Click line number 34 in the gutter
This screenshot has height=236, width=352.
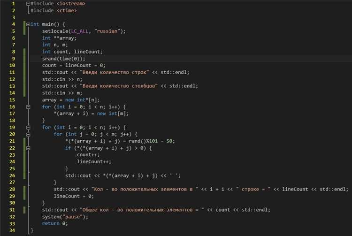click(12, 231)
